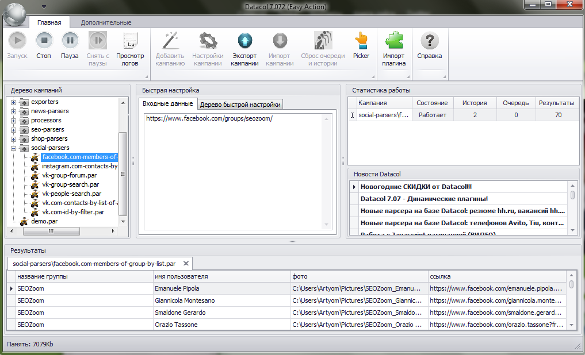This screenshot has width=585, height=355.
Task: Open the Datacol globe application menu
Action: (14, 14)
